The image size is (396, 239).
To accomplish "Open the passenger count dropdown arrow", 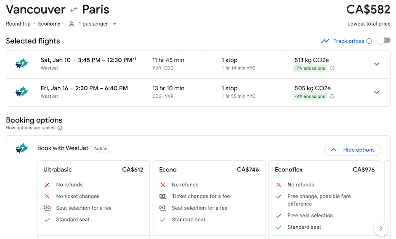I will click(114, 24).
